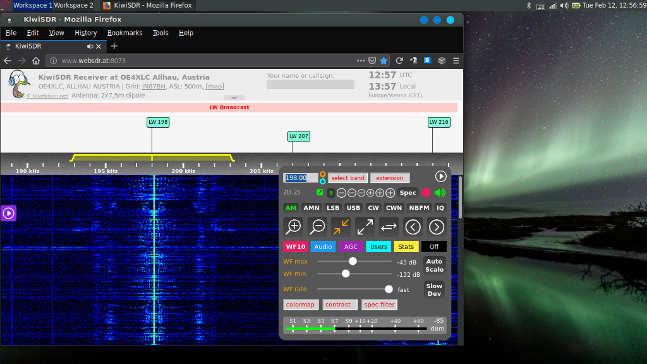Click the WF max slider handle
Image resolution: width=647 pixels, height=364 pixels.
[x=353, y=261]
